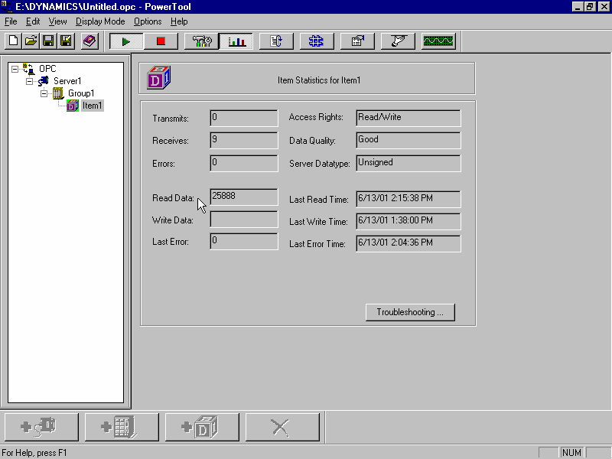This screenshot has height=459, width=612.
Task: Click the Delete X button at bottom
Action: pyautogui.click(x=282, y=427)
